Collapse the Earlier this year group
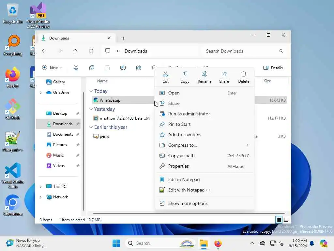 tap(91, 127)
